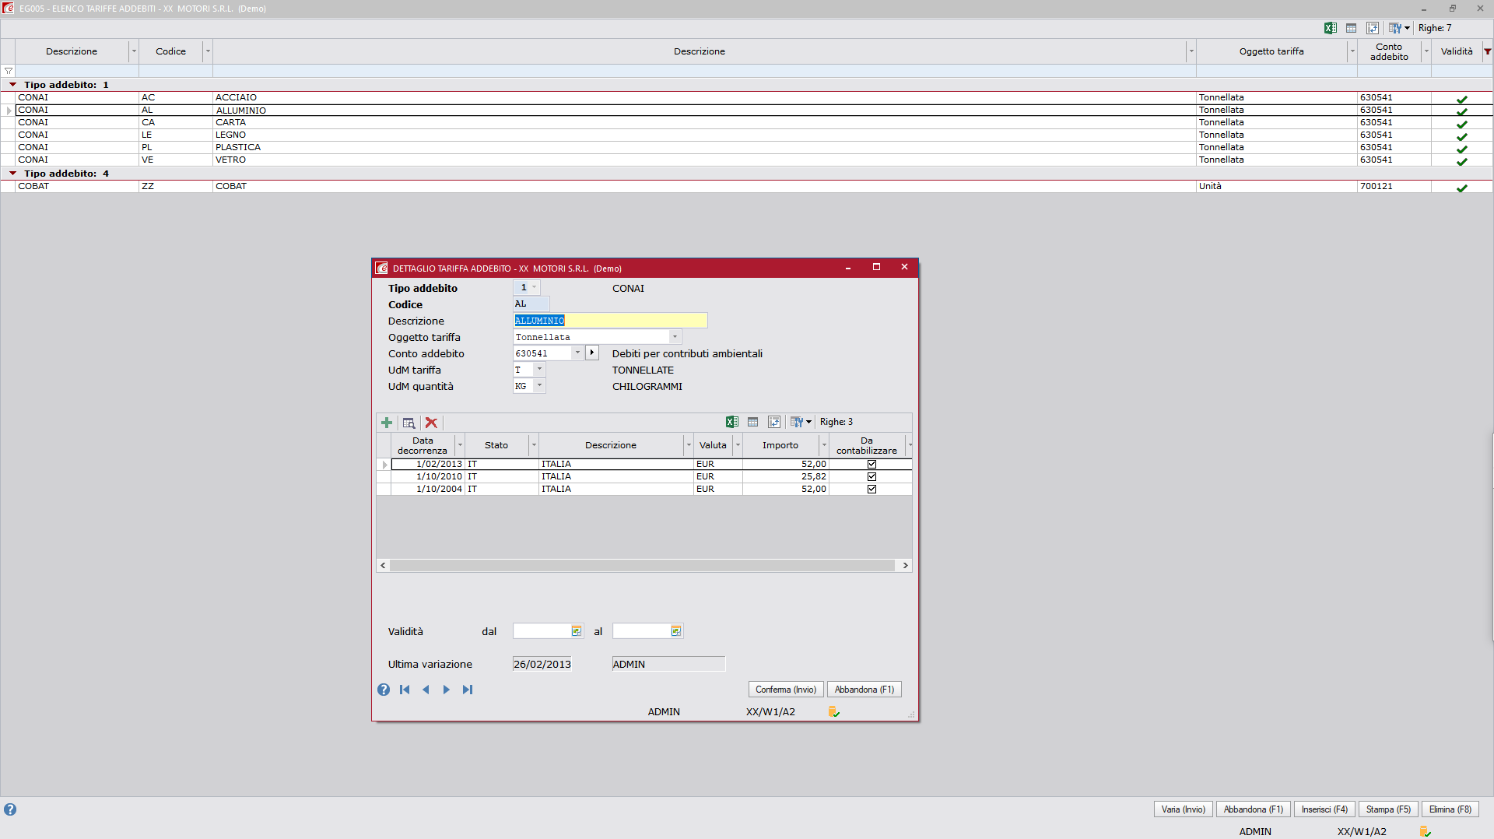The height and width of the screenshot is (839, 1494).
Task: Uncheck Da contabilizzare for 1/02/2013 row
Action: point(871,464)
